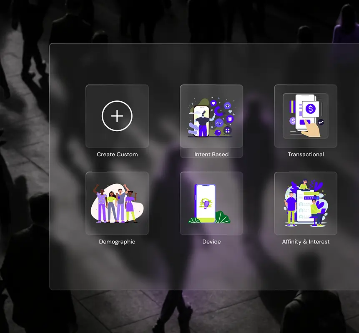Click the plus circle Create Custom icon
This screenshot has height=333, width=359.
click(117, 116)
